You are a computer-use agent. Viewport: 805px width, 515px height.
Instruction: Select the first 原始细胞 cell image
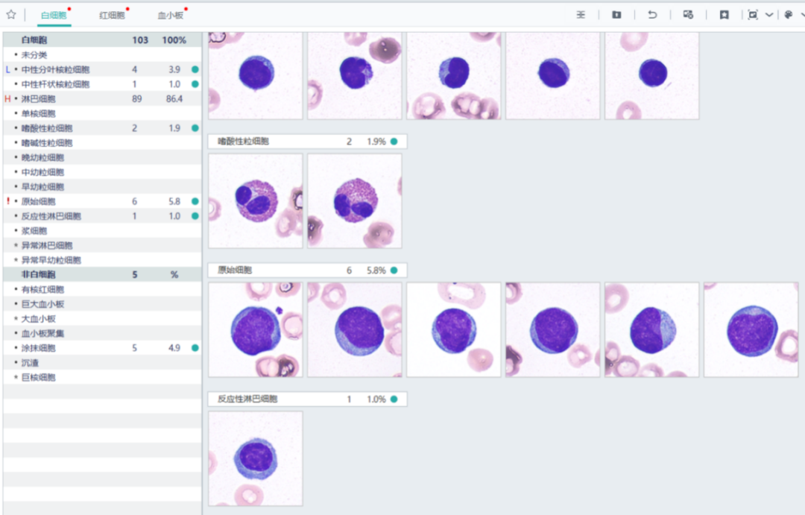256,329
